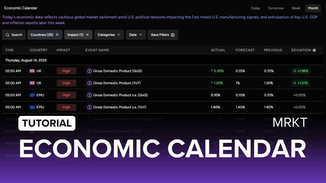The height and width of the screenshot is (183, 326).
Task: Switch to the Today tab
Action: click(255, 8)
